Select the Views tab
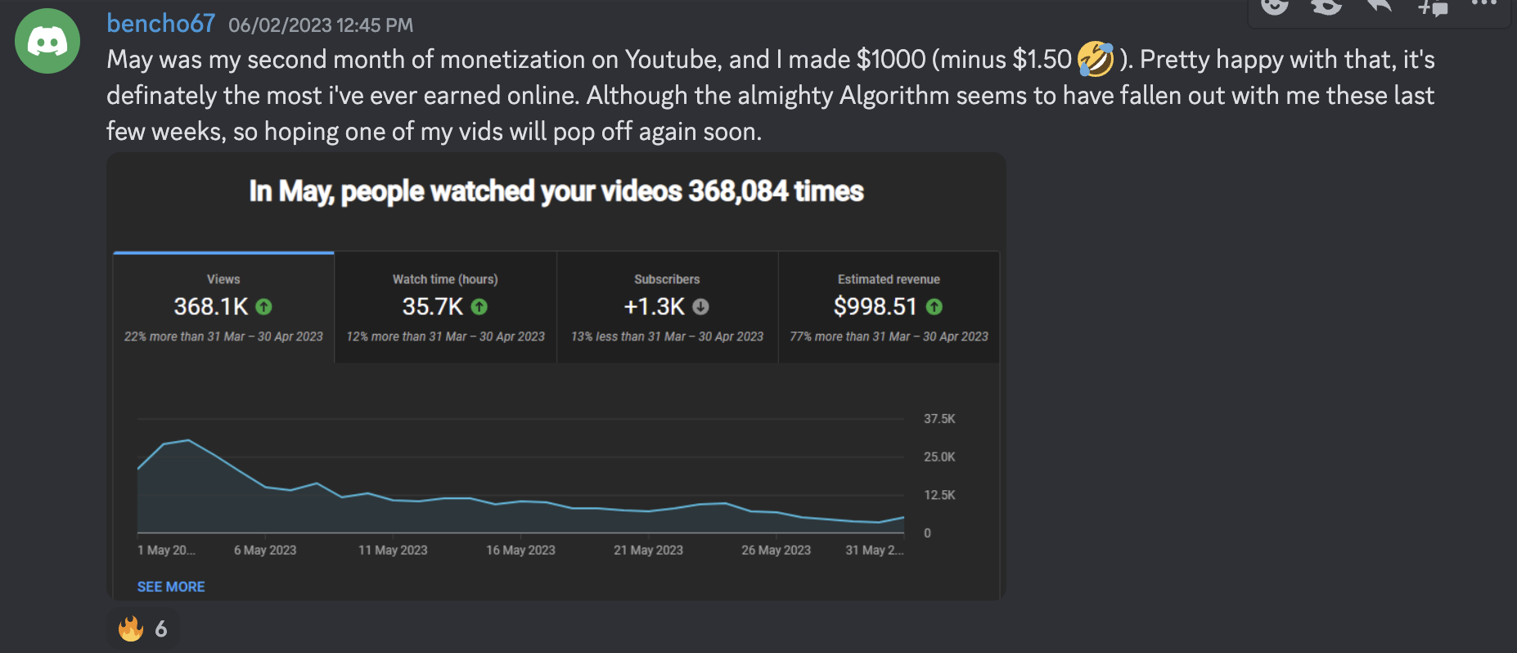The width and height of the screenshot is (1517, 653). (x=223, y=307)
